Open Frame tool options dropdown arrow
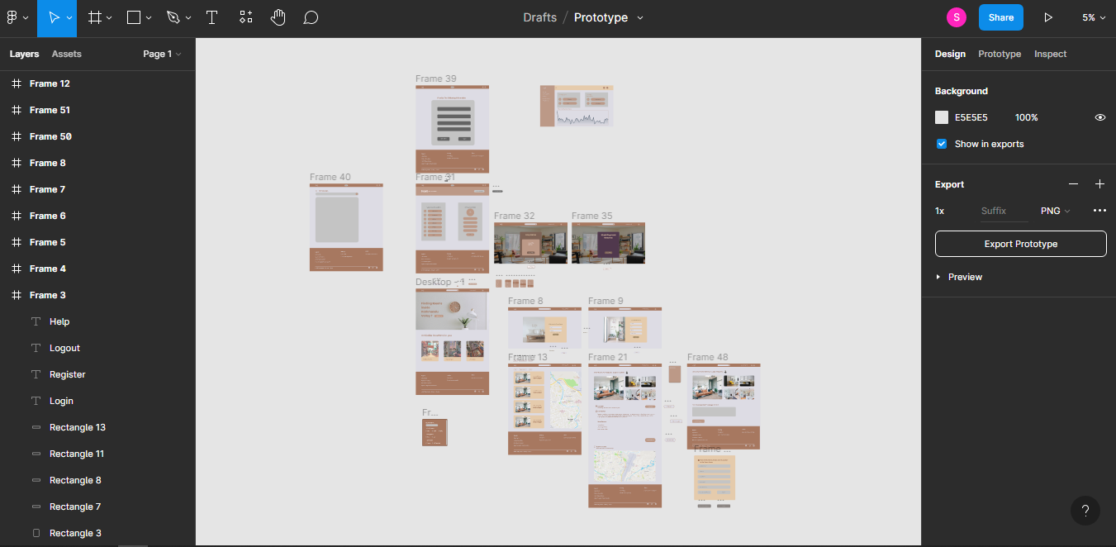This screenshot has width=1116, height=547. click(x=111, y=17)
